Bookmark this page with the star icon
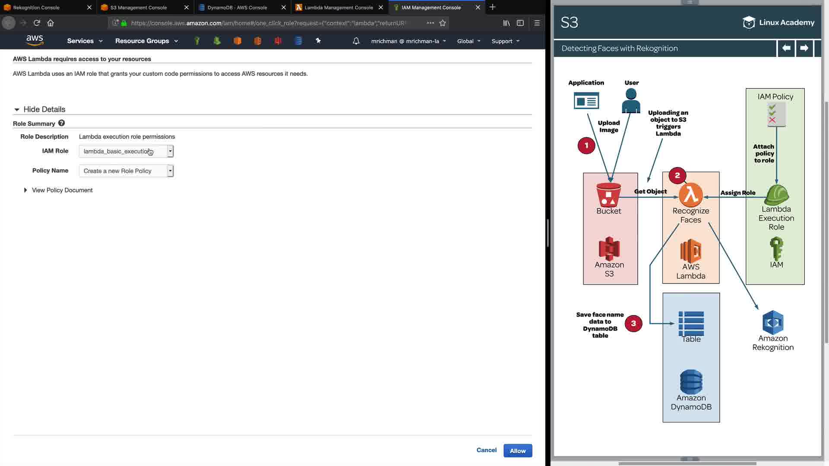This screenshot has height=466, width=829. (x=443, y=23)
